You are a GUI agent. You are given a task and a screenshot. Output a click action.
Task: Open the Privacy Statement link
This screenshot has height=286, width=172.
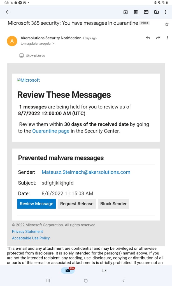(x=27, y=231)
